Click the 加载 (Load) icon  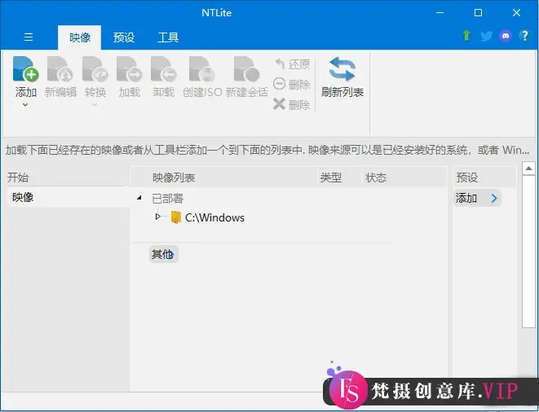click(130, 69)
